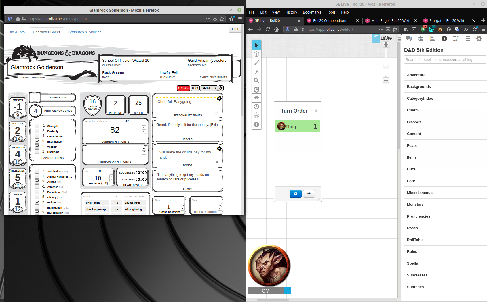Switch to the Attributes & Abilities tab
487x302 pixels.
click(x=85, y=32)
